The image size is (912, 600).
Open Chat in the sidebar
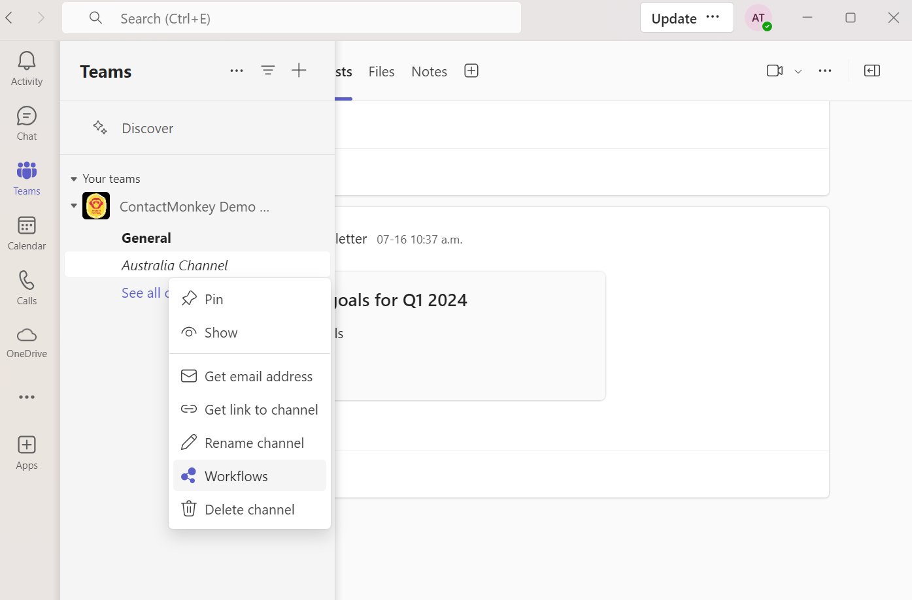click(27, 123)
